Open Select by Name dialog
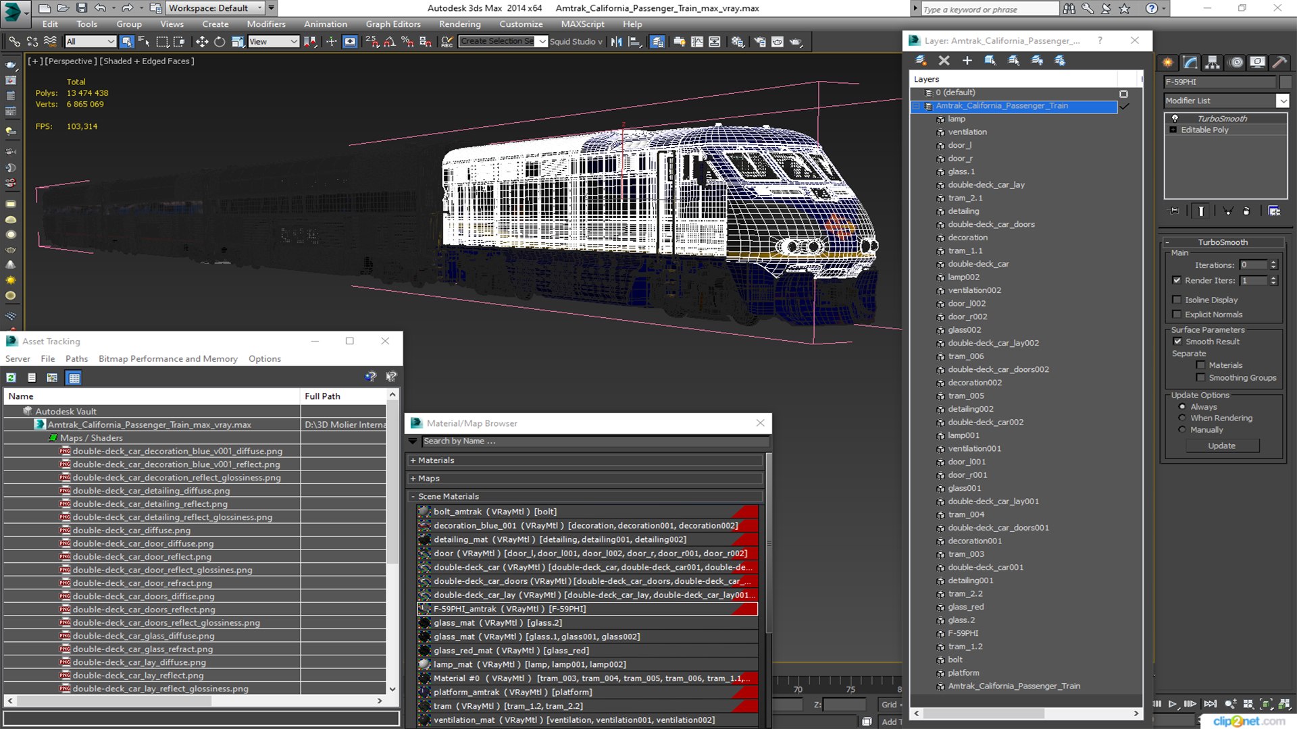Screen dimensions: 1297x729 (144, 42)
